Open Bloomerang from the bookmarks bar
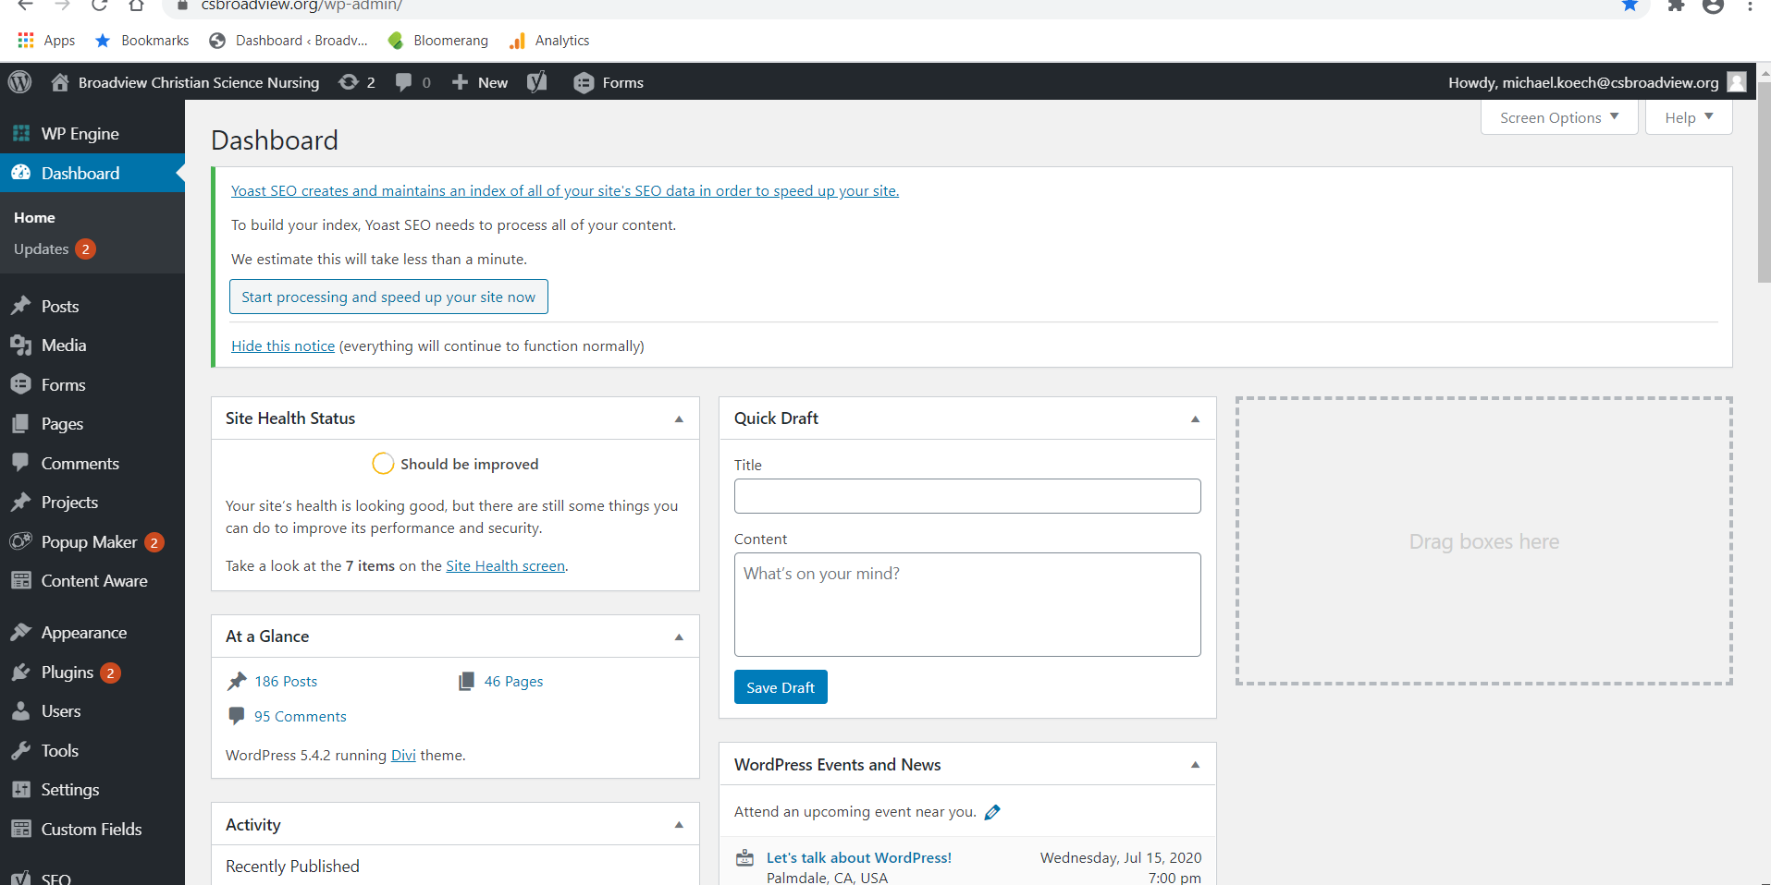Viewport: 1771px width, 885px height. tap(437, 40)
